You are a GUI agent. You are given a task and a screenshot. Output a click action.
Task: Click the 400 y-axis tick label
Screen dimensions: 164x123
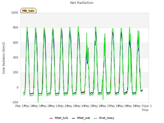pyautogui.click(x=16, y=57)
